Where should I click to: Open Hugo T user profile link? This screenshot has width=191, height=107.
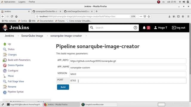(x=161, y=28)
